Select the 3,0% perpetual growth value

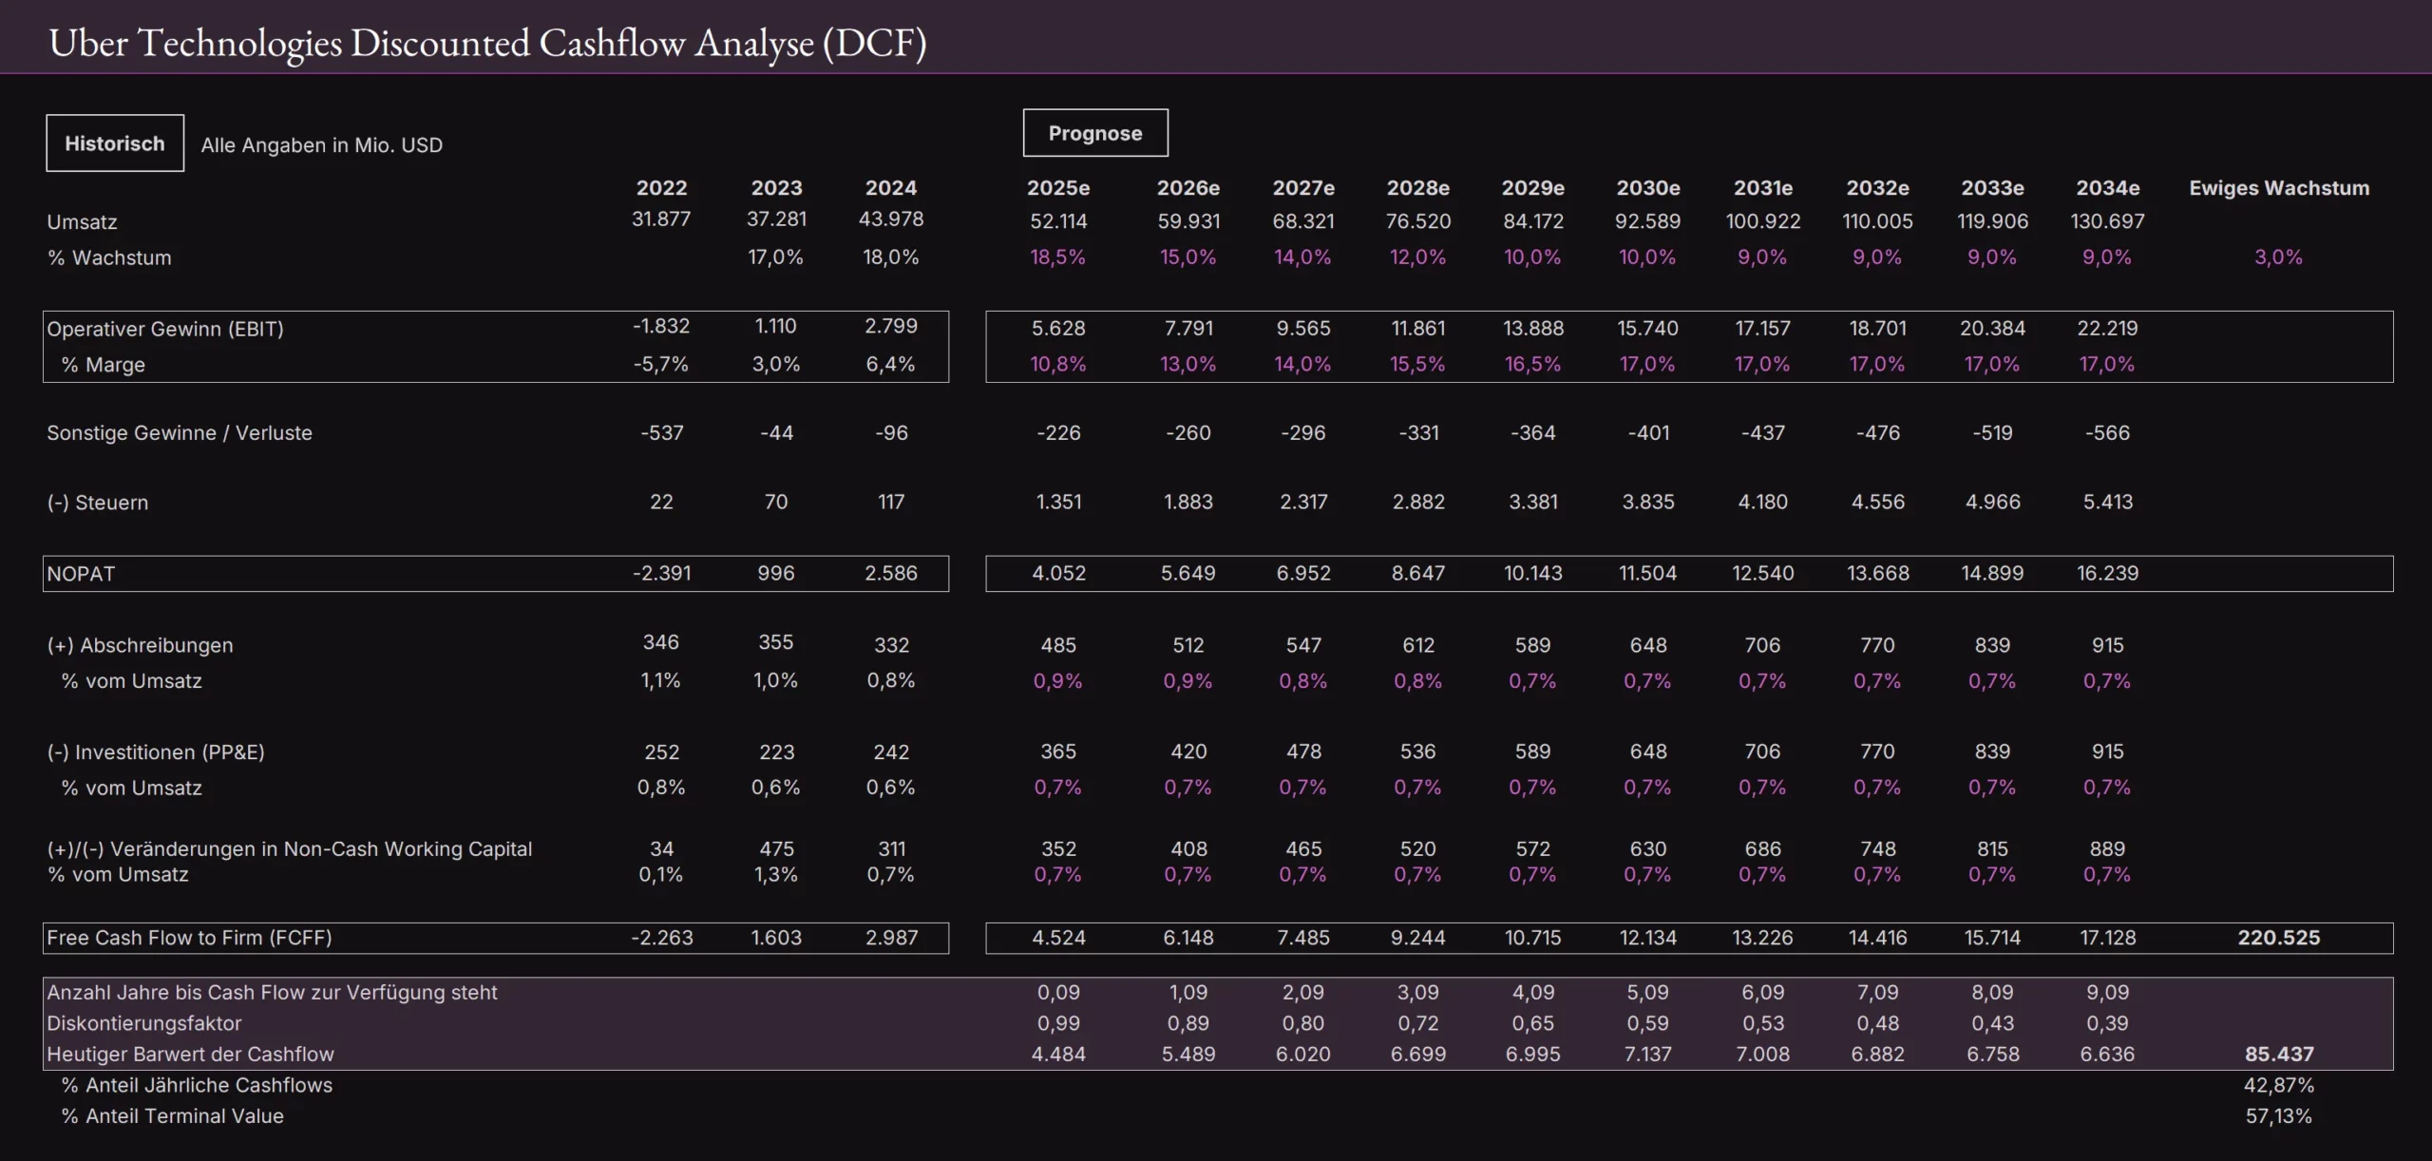[x=2279, y=257]
